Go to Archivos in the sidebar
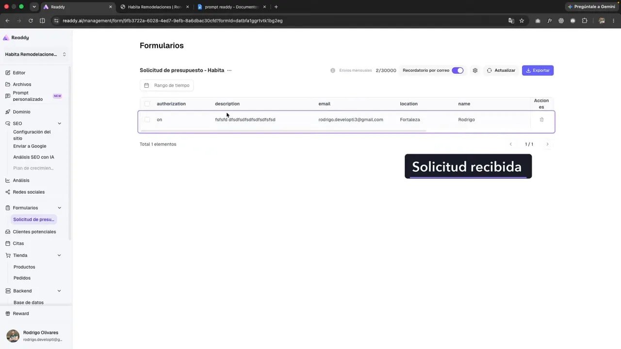Screen dimensions: 621x349 pyautogui.click(x=22, y=84)
